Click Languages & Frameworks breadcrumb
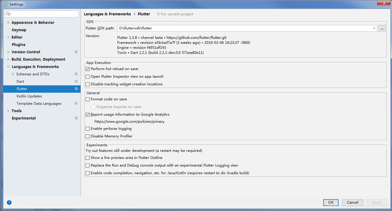Screen dimensions: 392x211 (x=107, y=14)
